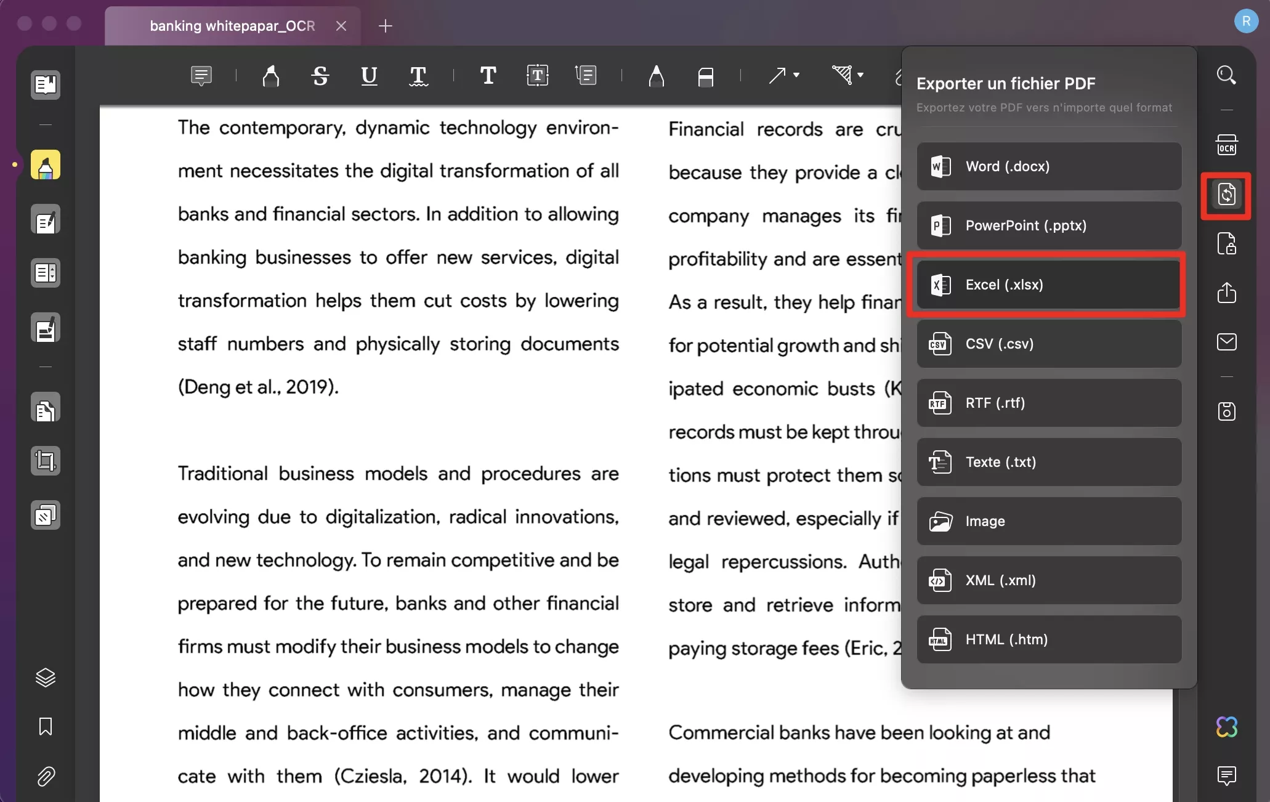Open the Crop Pages sidebar tool
1270x802 pixels.
(x=46, y=461)
